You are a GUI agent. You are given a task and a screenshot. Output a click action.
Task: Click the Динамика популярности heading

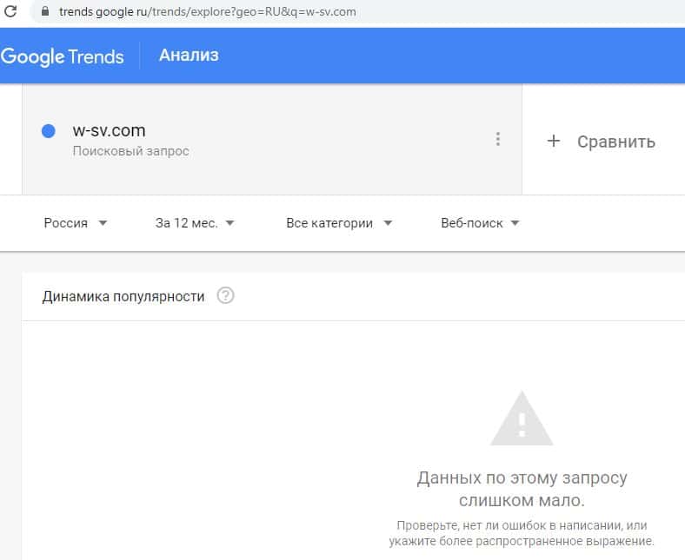(123, 297)
